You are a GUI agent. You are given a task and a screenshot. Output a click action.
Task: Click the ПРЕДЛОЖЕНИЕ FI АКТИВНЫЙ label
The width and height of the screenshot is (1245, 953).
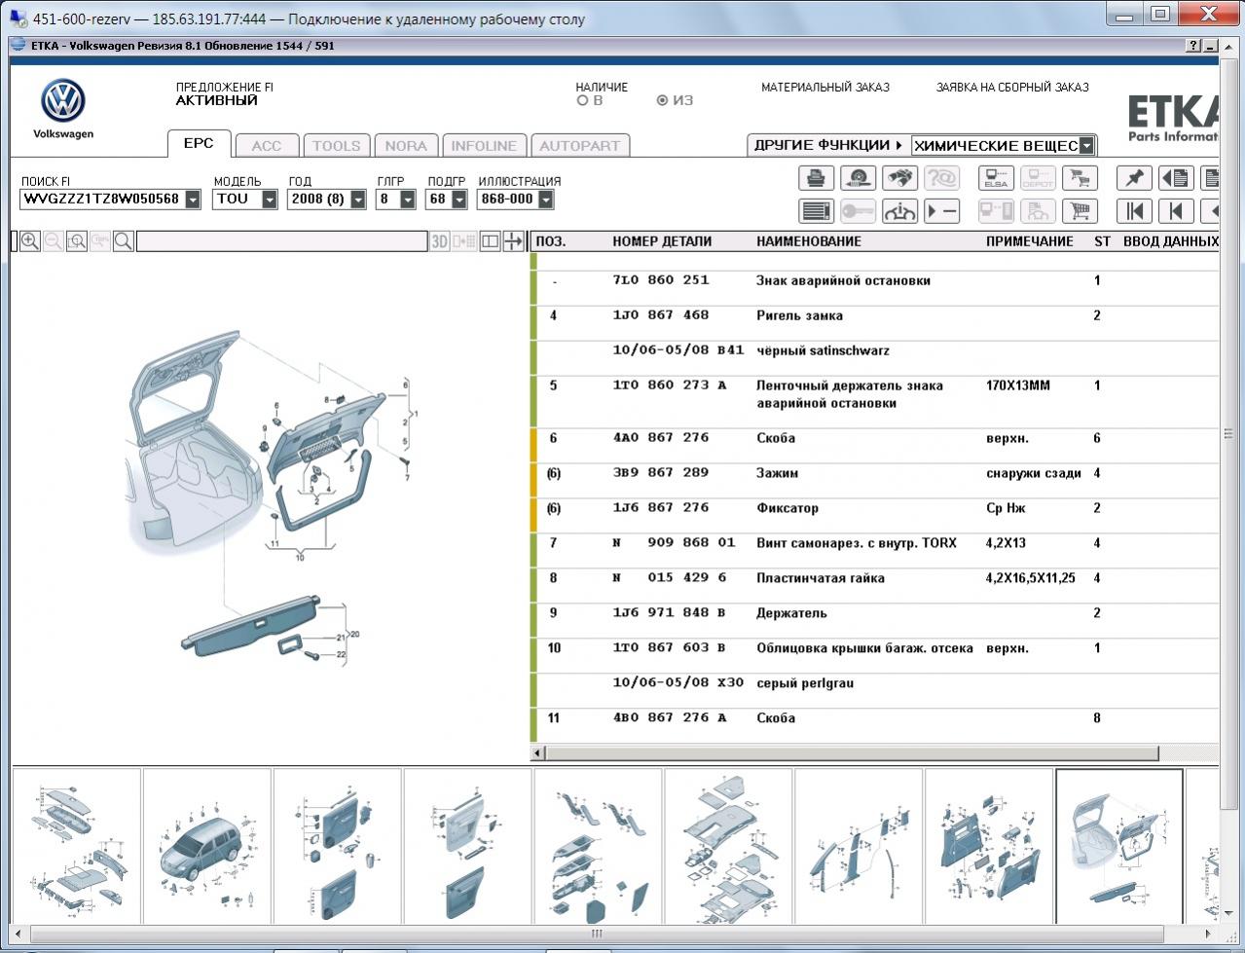pyautogui.click(x=225, y=93)
